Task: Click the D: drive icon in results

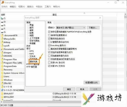Action: click(2, 22)
